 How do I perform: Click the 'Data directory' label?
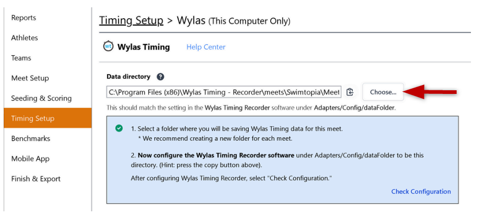point(129,77)
